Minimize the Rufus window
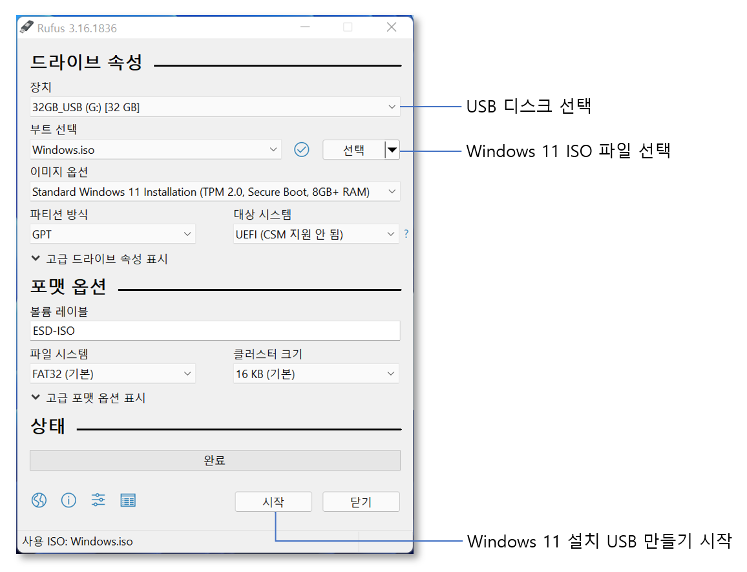The height and width of the screenshot is (572, 747). pyautogui.click(x=305, y=27)
